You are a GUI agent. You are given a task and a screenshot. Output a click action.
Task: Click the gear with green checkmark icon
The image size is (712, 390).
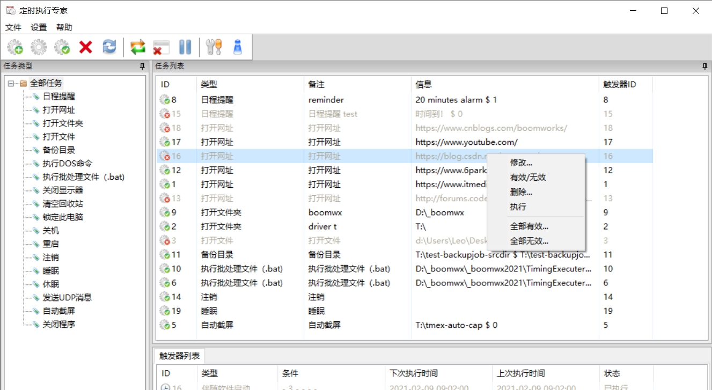[62, 47]
